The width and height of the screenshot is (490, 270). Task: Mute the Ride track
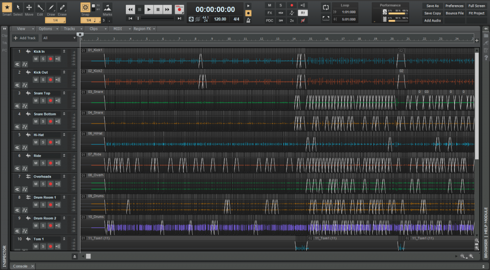click(35, 163)
